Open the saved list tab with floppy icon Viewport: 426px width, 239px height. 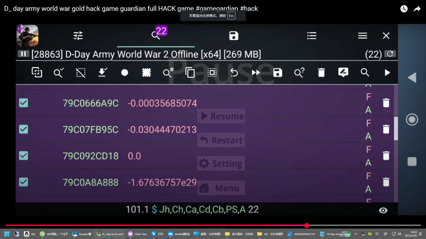[x=234, y=36]
